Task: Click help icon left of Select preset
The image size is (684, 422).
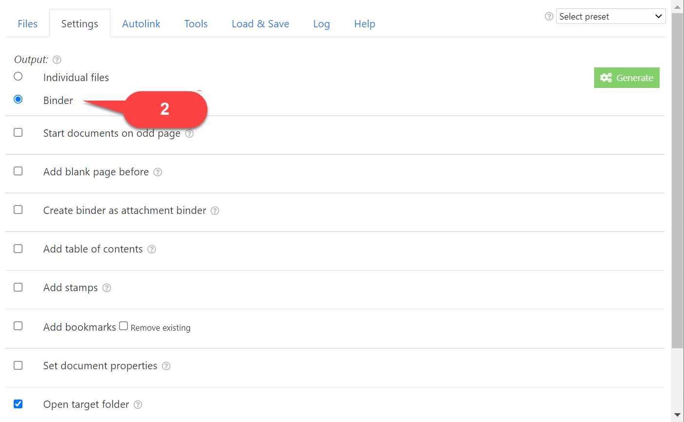Action: [x=549, y=16]
